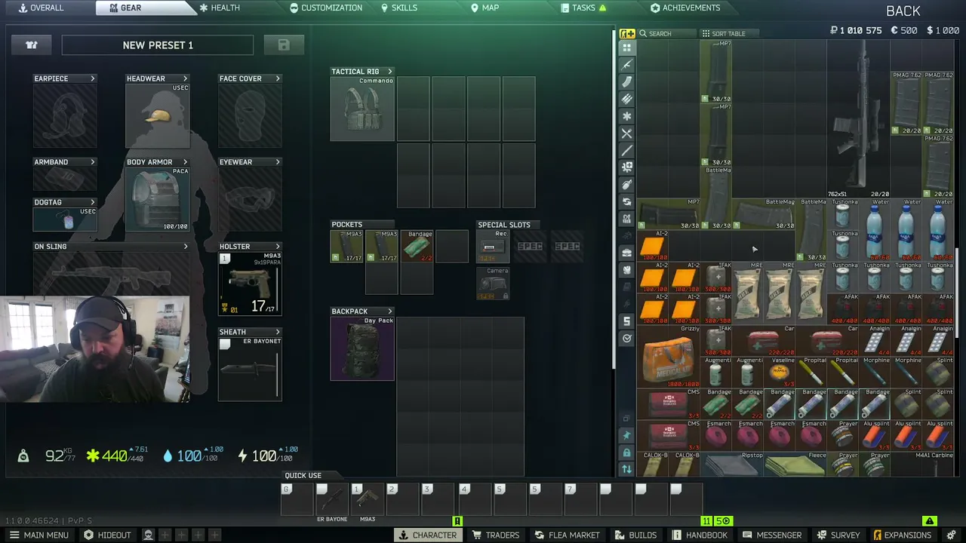Click quick use slot 1 with M9A3

(367, 499)
